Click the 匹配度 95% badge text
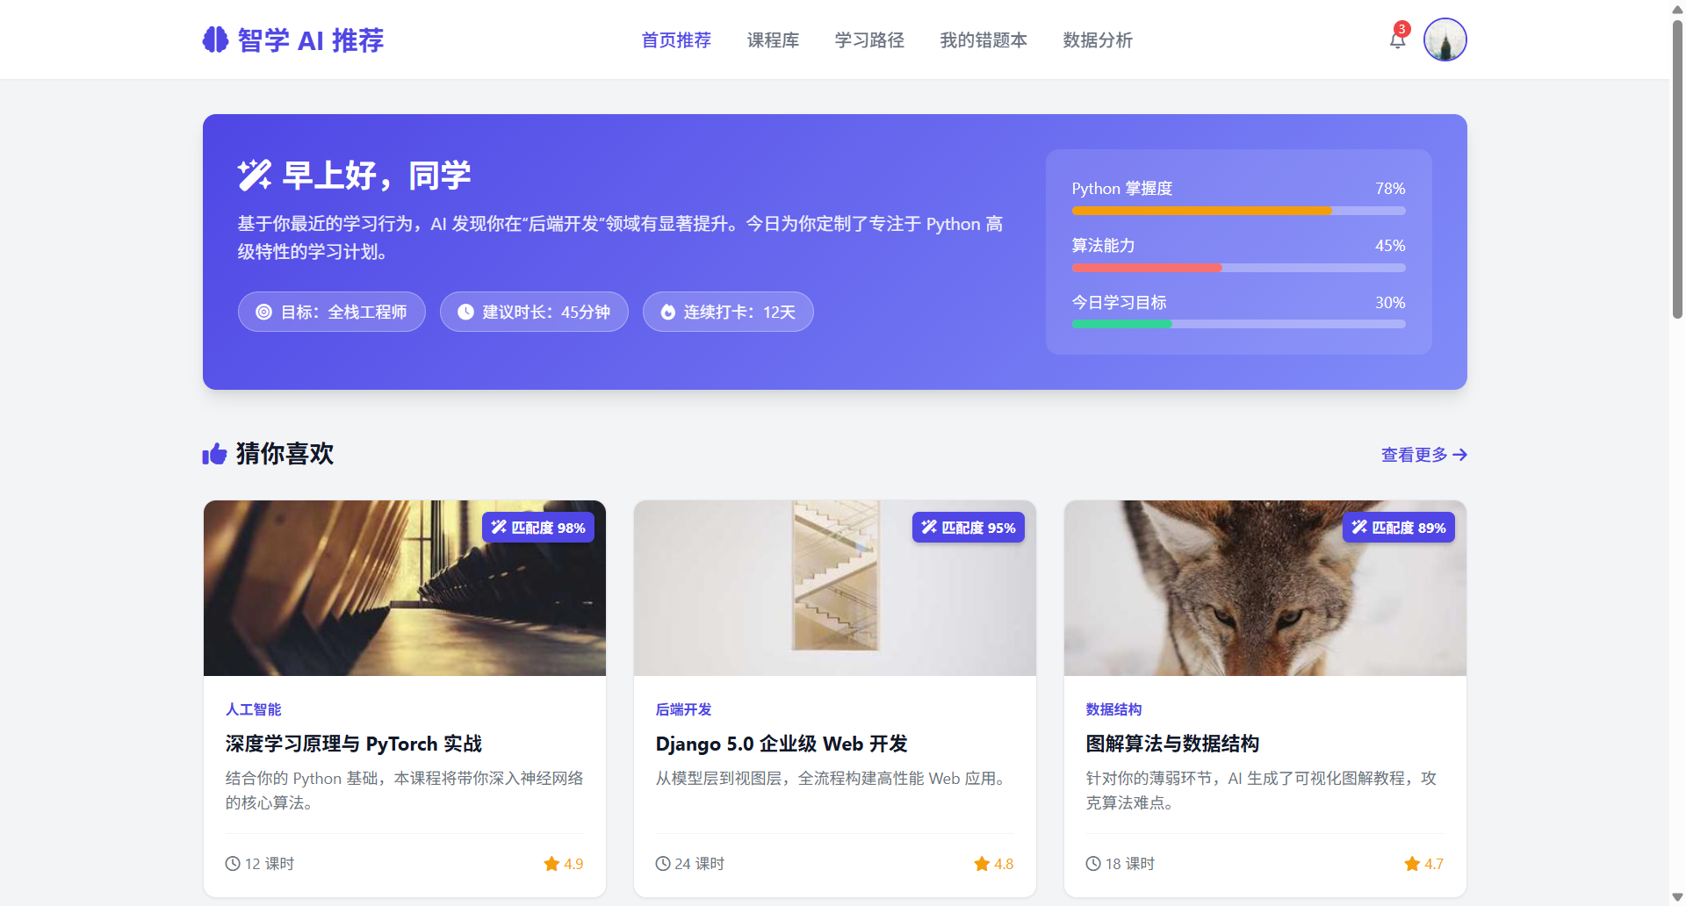The image size is (1686, 906). click(x=978, y=528)
